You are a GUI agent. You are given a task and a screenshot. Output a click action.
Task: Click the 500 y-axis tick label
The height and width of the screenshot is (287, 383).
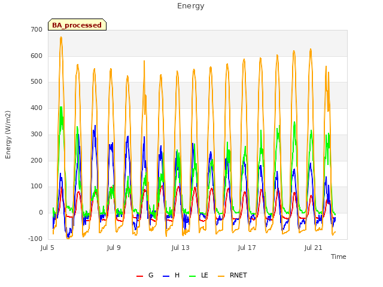pyautogui.click(x=37, y=82)
